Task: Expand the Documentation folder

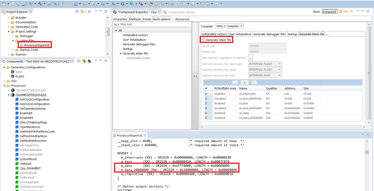Action: (x=9, y=22)
